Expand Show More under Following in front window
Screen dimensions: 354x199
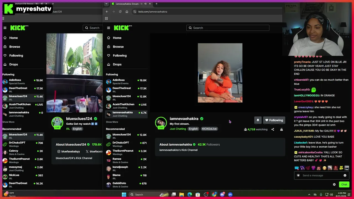112,122
